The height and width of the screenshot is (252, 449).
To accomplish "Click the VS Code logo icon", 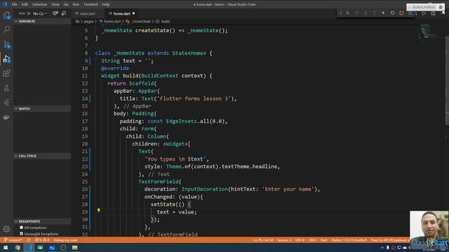I will coord(5,4).
